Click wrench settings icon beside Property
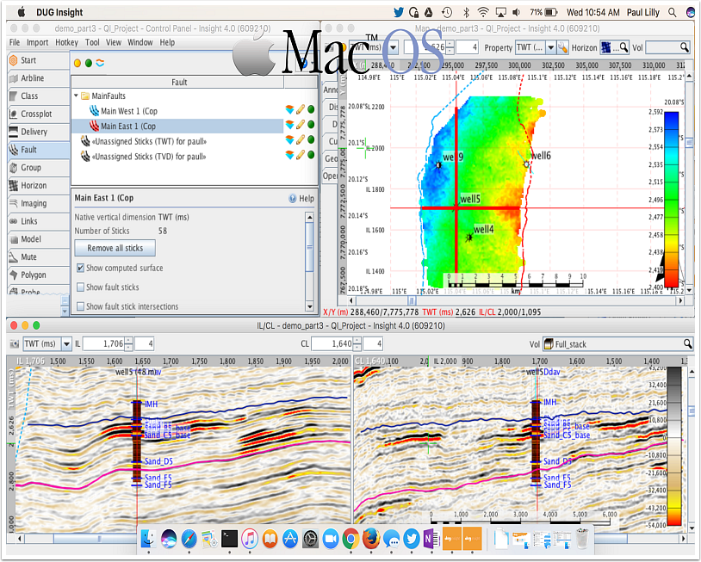 tap(563, 47)
